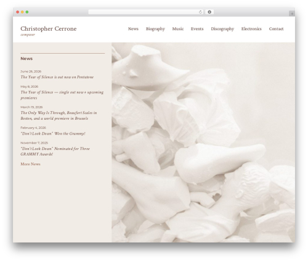Open the News menu item
This screenshot has height=261, width=308.
point(133,29)
